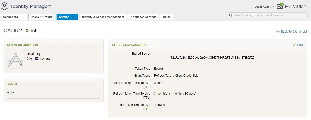Click the Grant Types label
311x120 pixels.
142,76
